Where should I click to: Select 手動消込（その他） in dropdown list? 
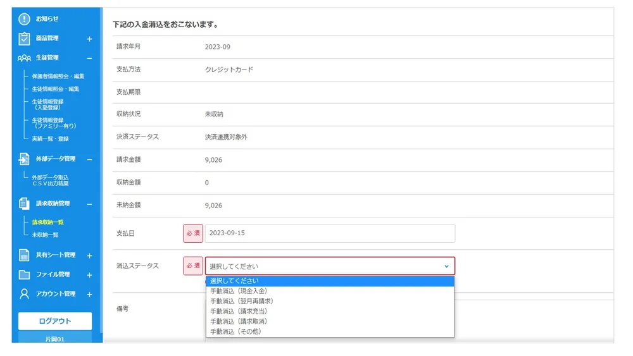point(235,331)
